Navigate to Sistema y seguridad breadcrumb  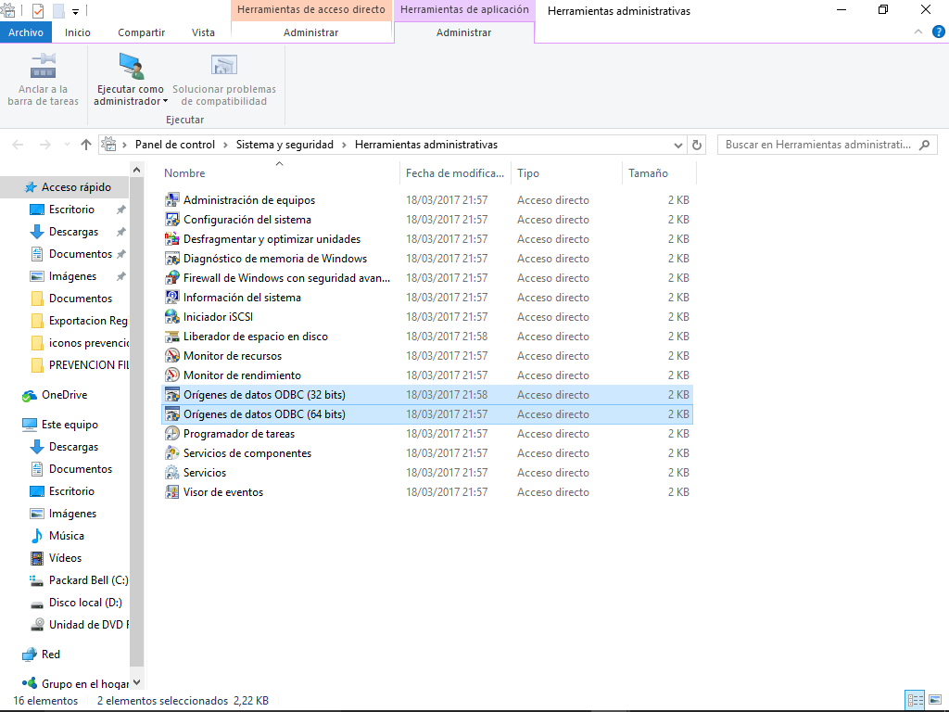[285, 145]
